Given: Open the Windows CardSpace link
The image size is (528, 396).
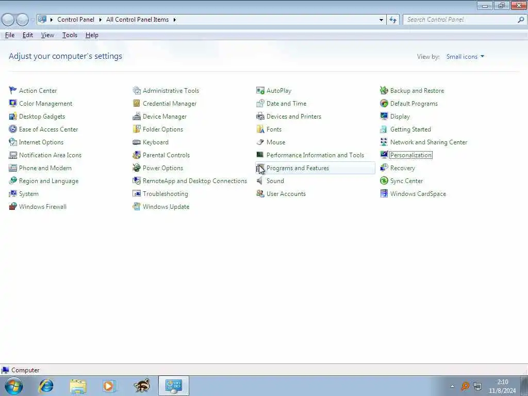Looking at the screenshot, I should coord(418,194).
